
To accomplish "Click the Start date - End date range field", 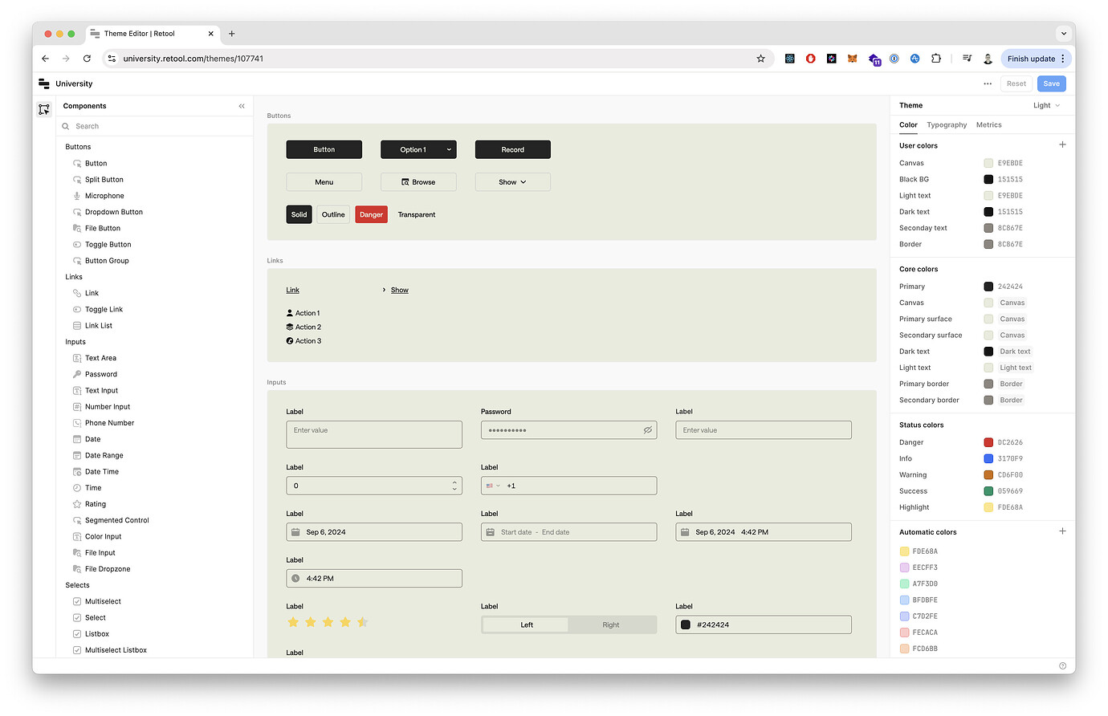I will (x=568, y=532).
